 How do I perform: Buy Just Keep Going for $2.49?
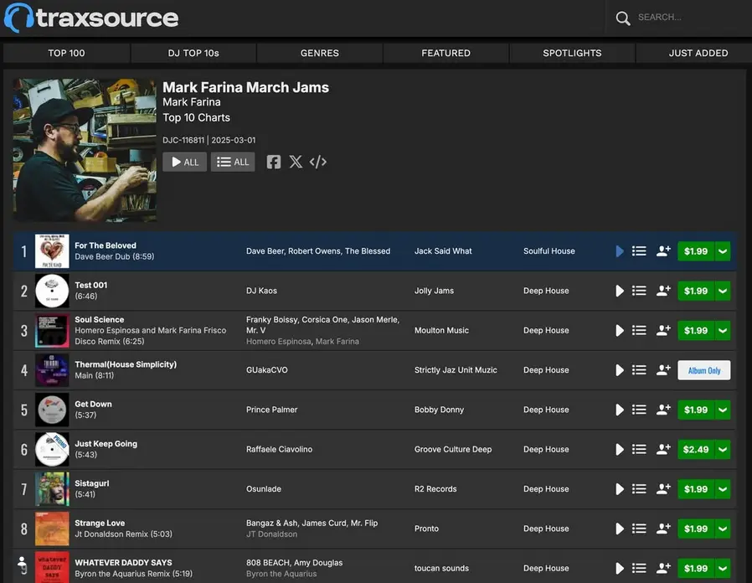(x=696, y=450)
